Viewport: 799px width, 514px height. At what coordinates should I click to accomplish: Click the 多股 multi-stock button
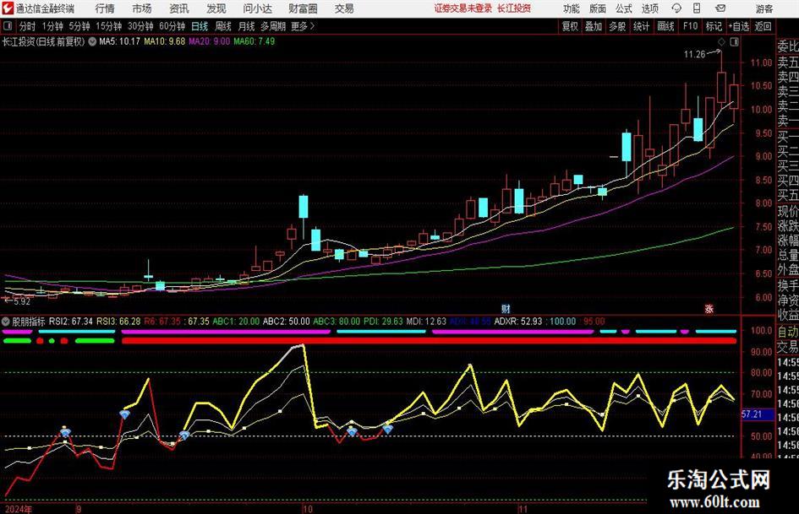coord(617,26)
